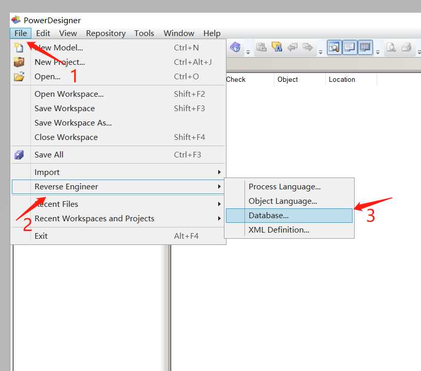Image resolution: width=421 pixels, height=371 pixels.
Task: Open the Edit menu
Action: pyautogui.click(x=43, y=33)
